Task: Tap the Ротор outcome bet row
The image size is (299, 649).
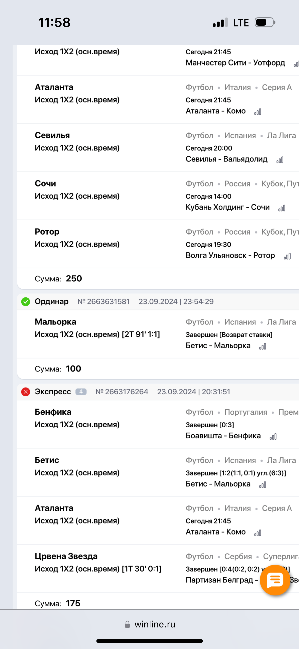Action: (x=77, y=238)
